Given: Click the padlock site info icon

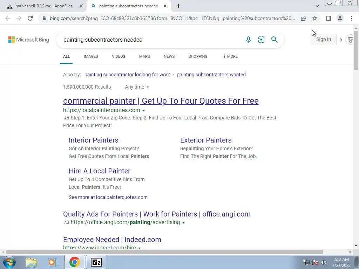Looking at the screenshot, I should pos(44,18).
